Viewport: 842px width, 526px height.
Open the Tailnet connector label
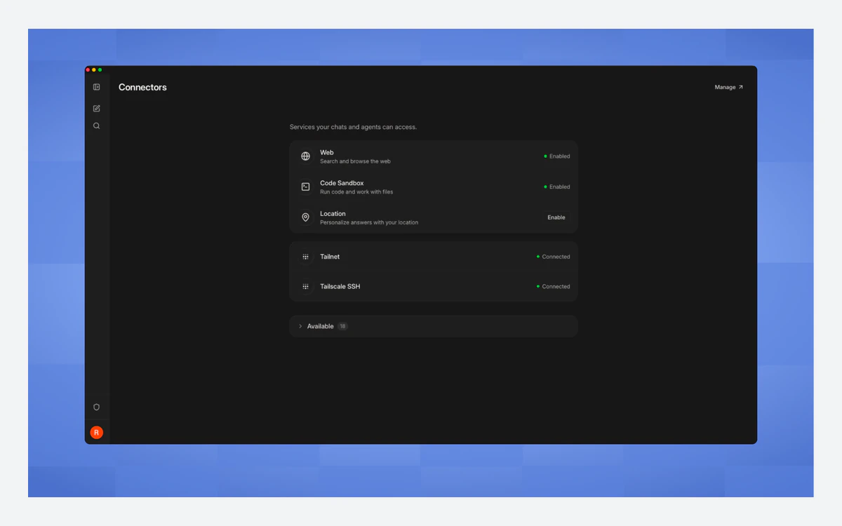pyautogui.click(x=330, y=257)
